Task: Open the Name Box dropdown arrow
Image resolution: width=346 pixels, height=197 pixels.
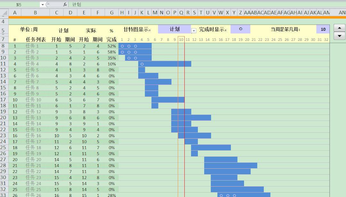Action: coord(42,4)
